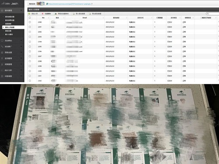Open the highlighted registrant management sidebar item
Image resolution: width=219 pixels, height=164 pixels.
point(13,27)
